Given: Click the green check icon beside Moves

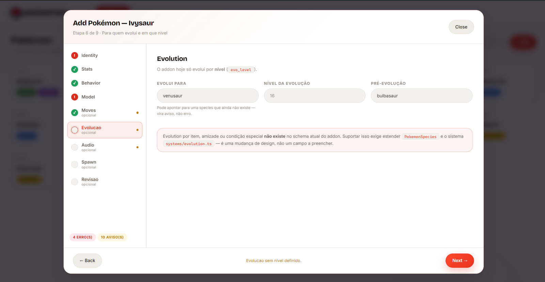Looking at the screenshot, I should [x=75, y=113].
